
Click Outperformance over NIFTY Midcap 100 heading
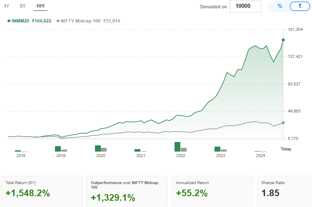pos(125,185)
